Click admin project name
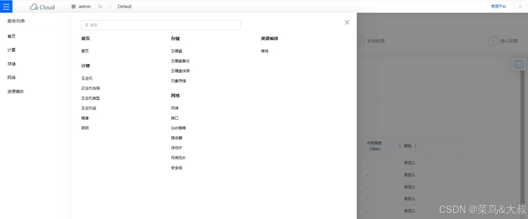Image resolution: width=528 pixels, height=219 pixels. click(85, 7)
